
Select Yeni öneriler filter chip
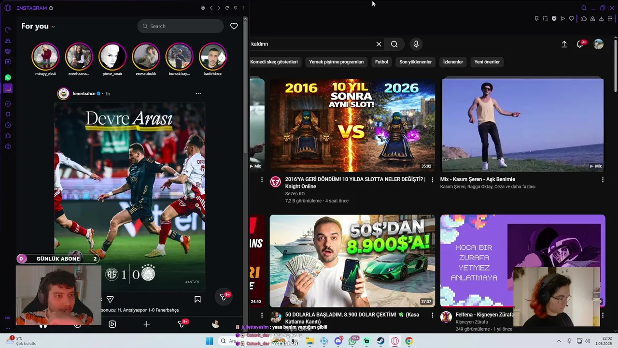point(487,62)
